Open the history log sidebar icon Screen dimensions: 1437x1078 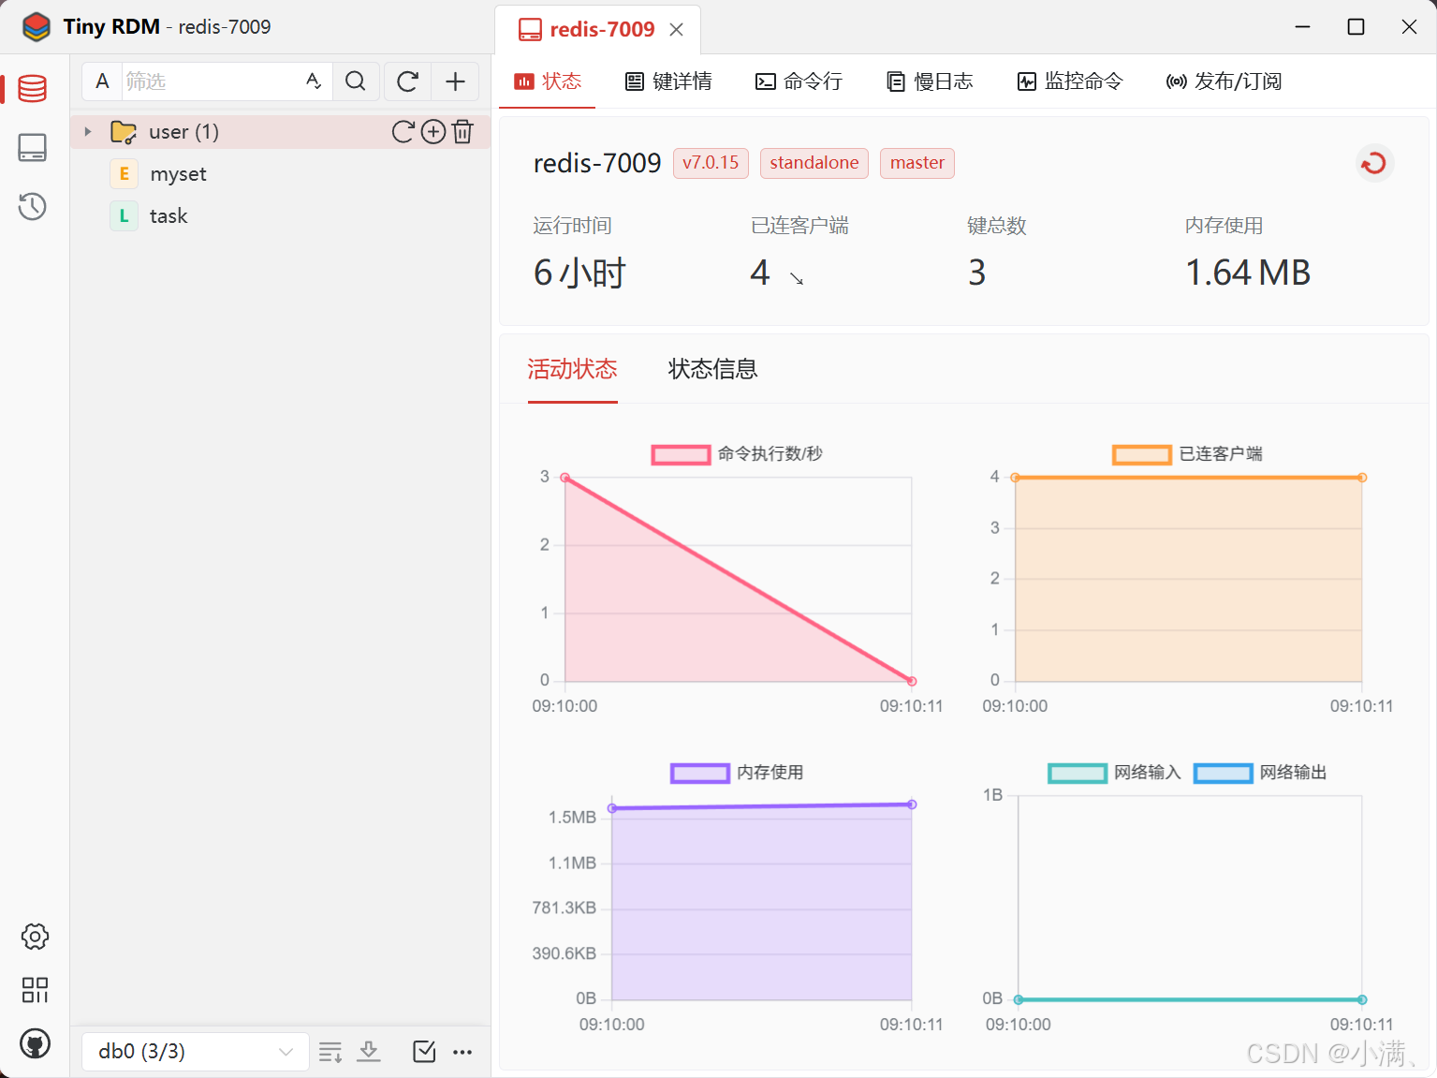click(x=33, y=206)
